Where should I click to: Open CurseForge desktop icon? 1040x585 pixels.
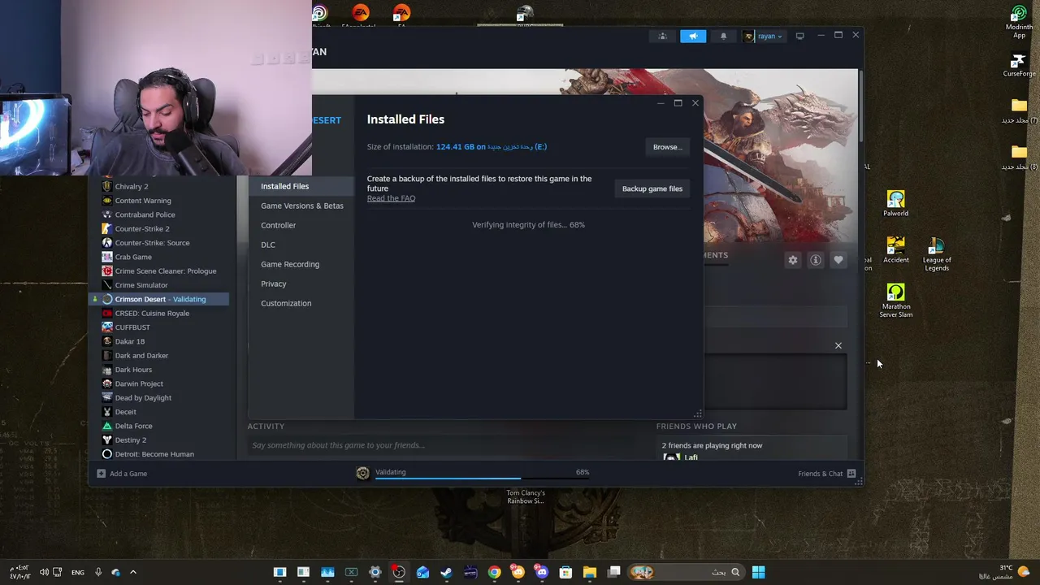point(1019,65)
